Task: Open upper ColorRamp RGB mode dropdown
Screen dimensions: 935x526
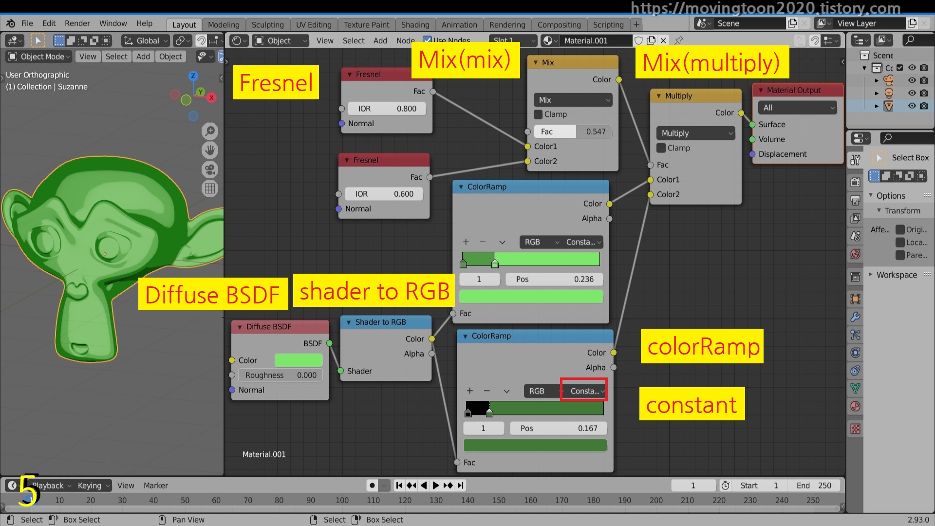Action: (541, 242)
